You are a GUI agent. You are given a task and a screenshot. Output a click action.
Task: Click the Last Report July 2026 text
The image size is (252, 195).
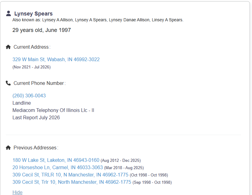tap(36, 118)
